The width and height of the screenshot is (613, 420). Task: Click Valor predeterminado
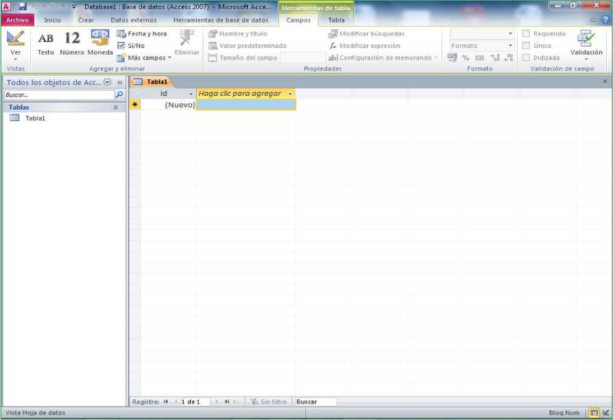248,46
